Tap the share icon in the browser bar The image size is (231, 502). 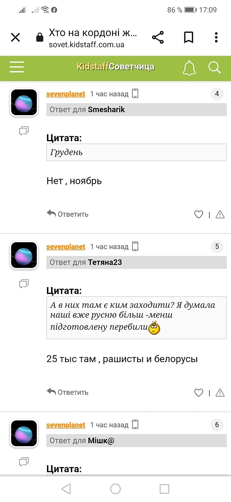[x=158, y=37]
